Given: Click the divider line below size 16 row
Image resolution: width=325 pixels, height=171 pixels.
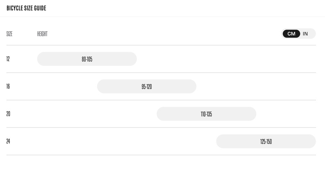Looking at the screenshot, I should (161, 100).
